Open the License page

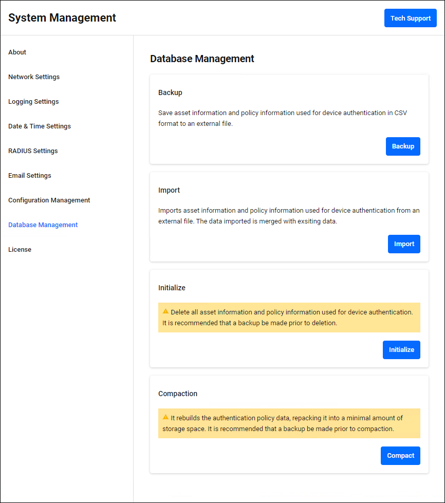point(20,250)
